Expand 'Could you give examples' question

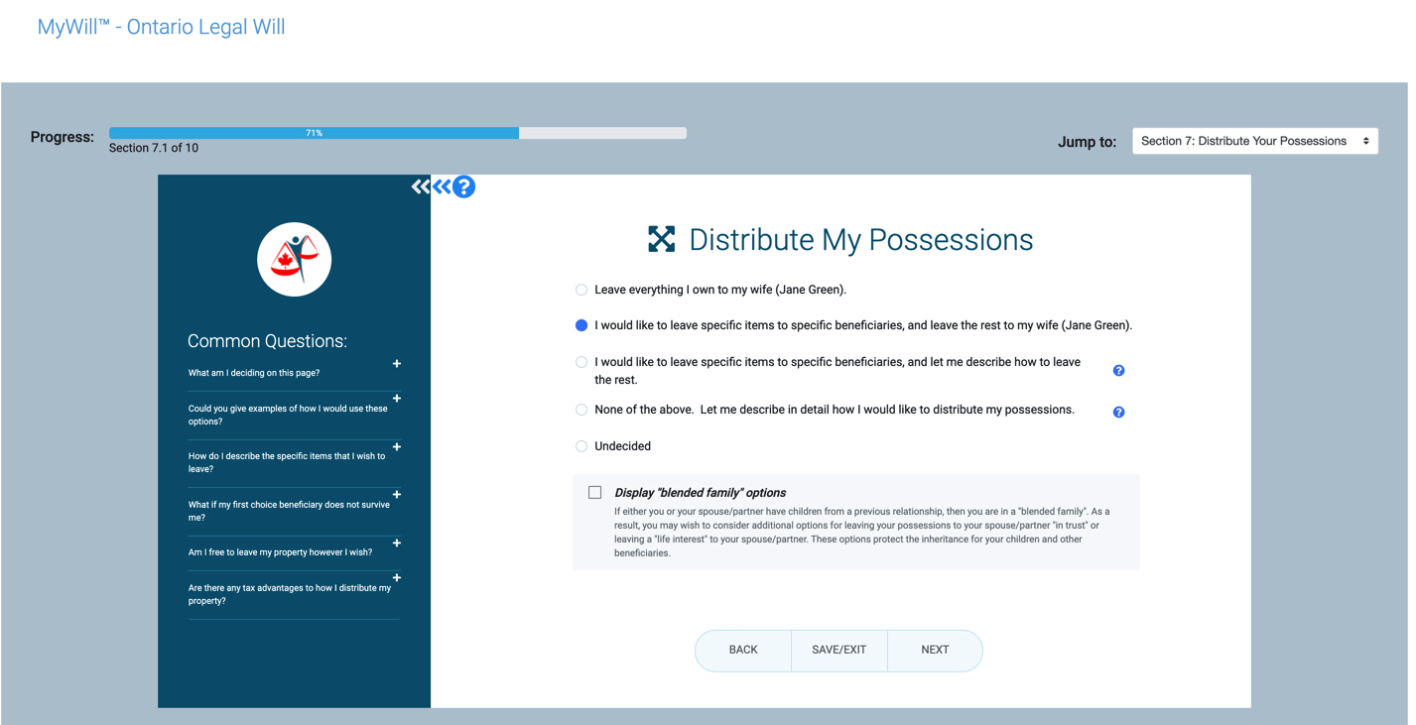(397, 399)
